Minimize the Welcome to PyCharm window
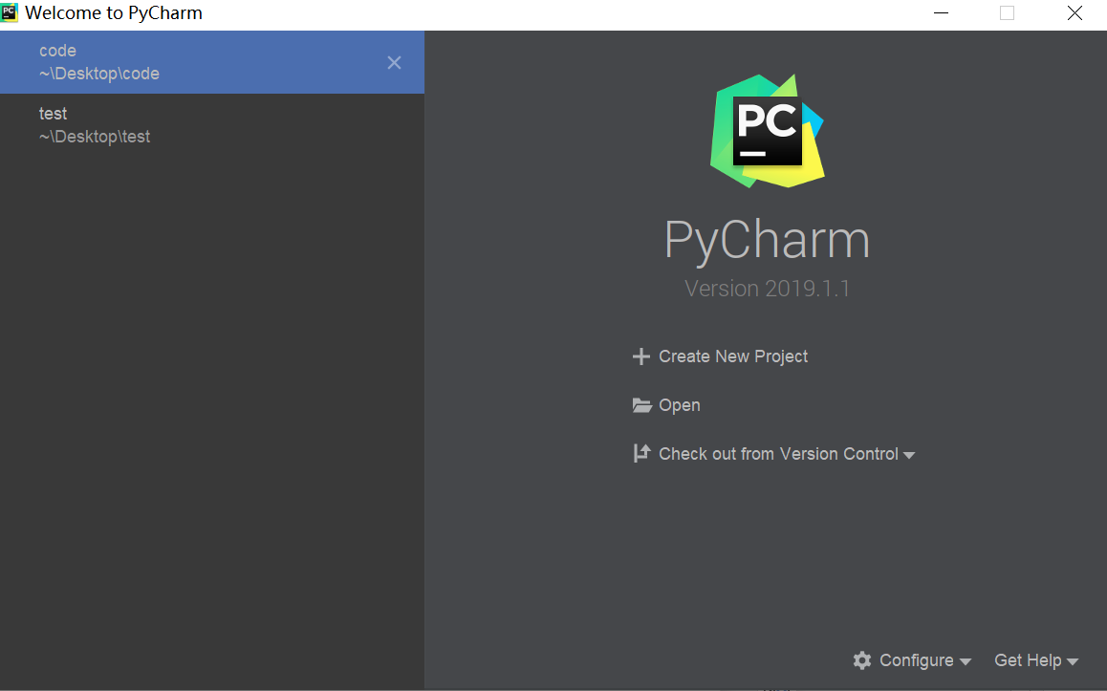 941,12
